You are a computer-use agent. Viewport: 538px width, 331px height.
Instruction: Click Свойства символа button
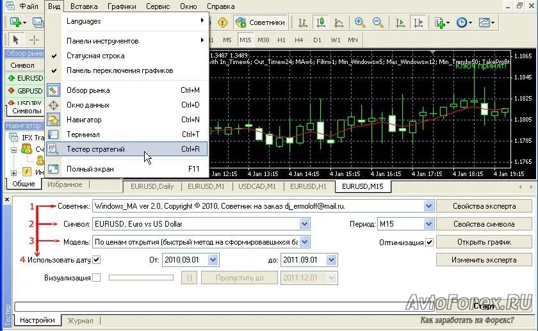tap(484, 224)
